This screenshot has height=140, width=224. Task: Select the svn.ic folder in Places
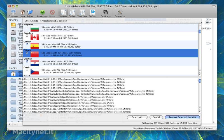click(x=15, y=116)
